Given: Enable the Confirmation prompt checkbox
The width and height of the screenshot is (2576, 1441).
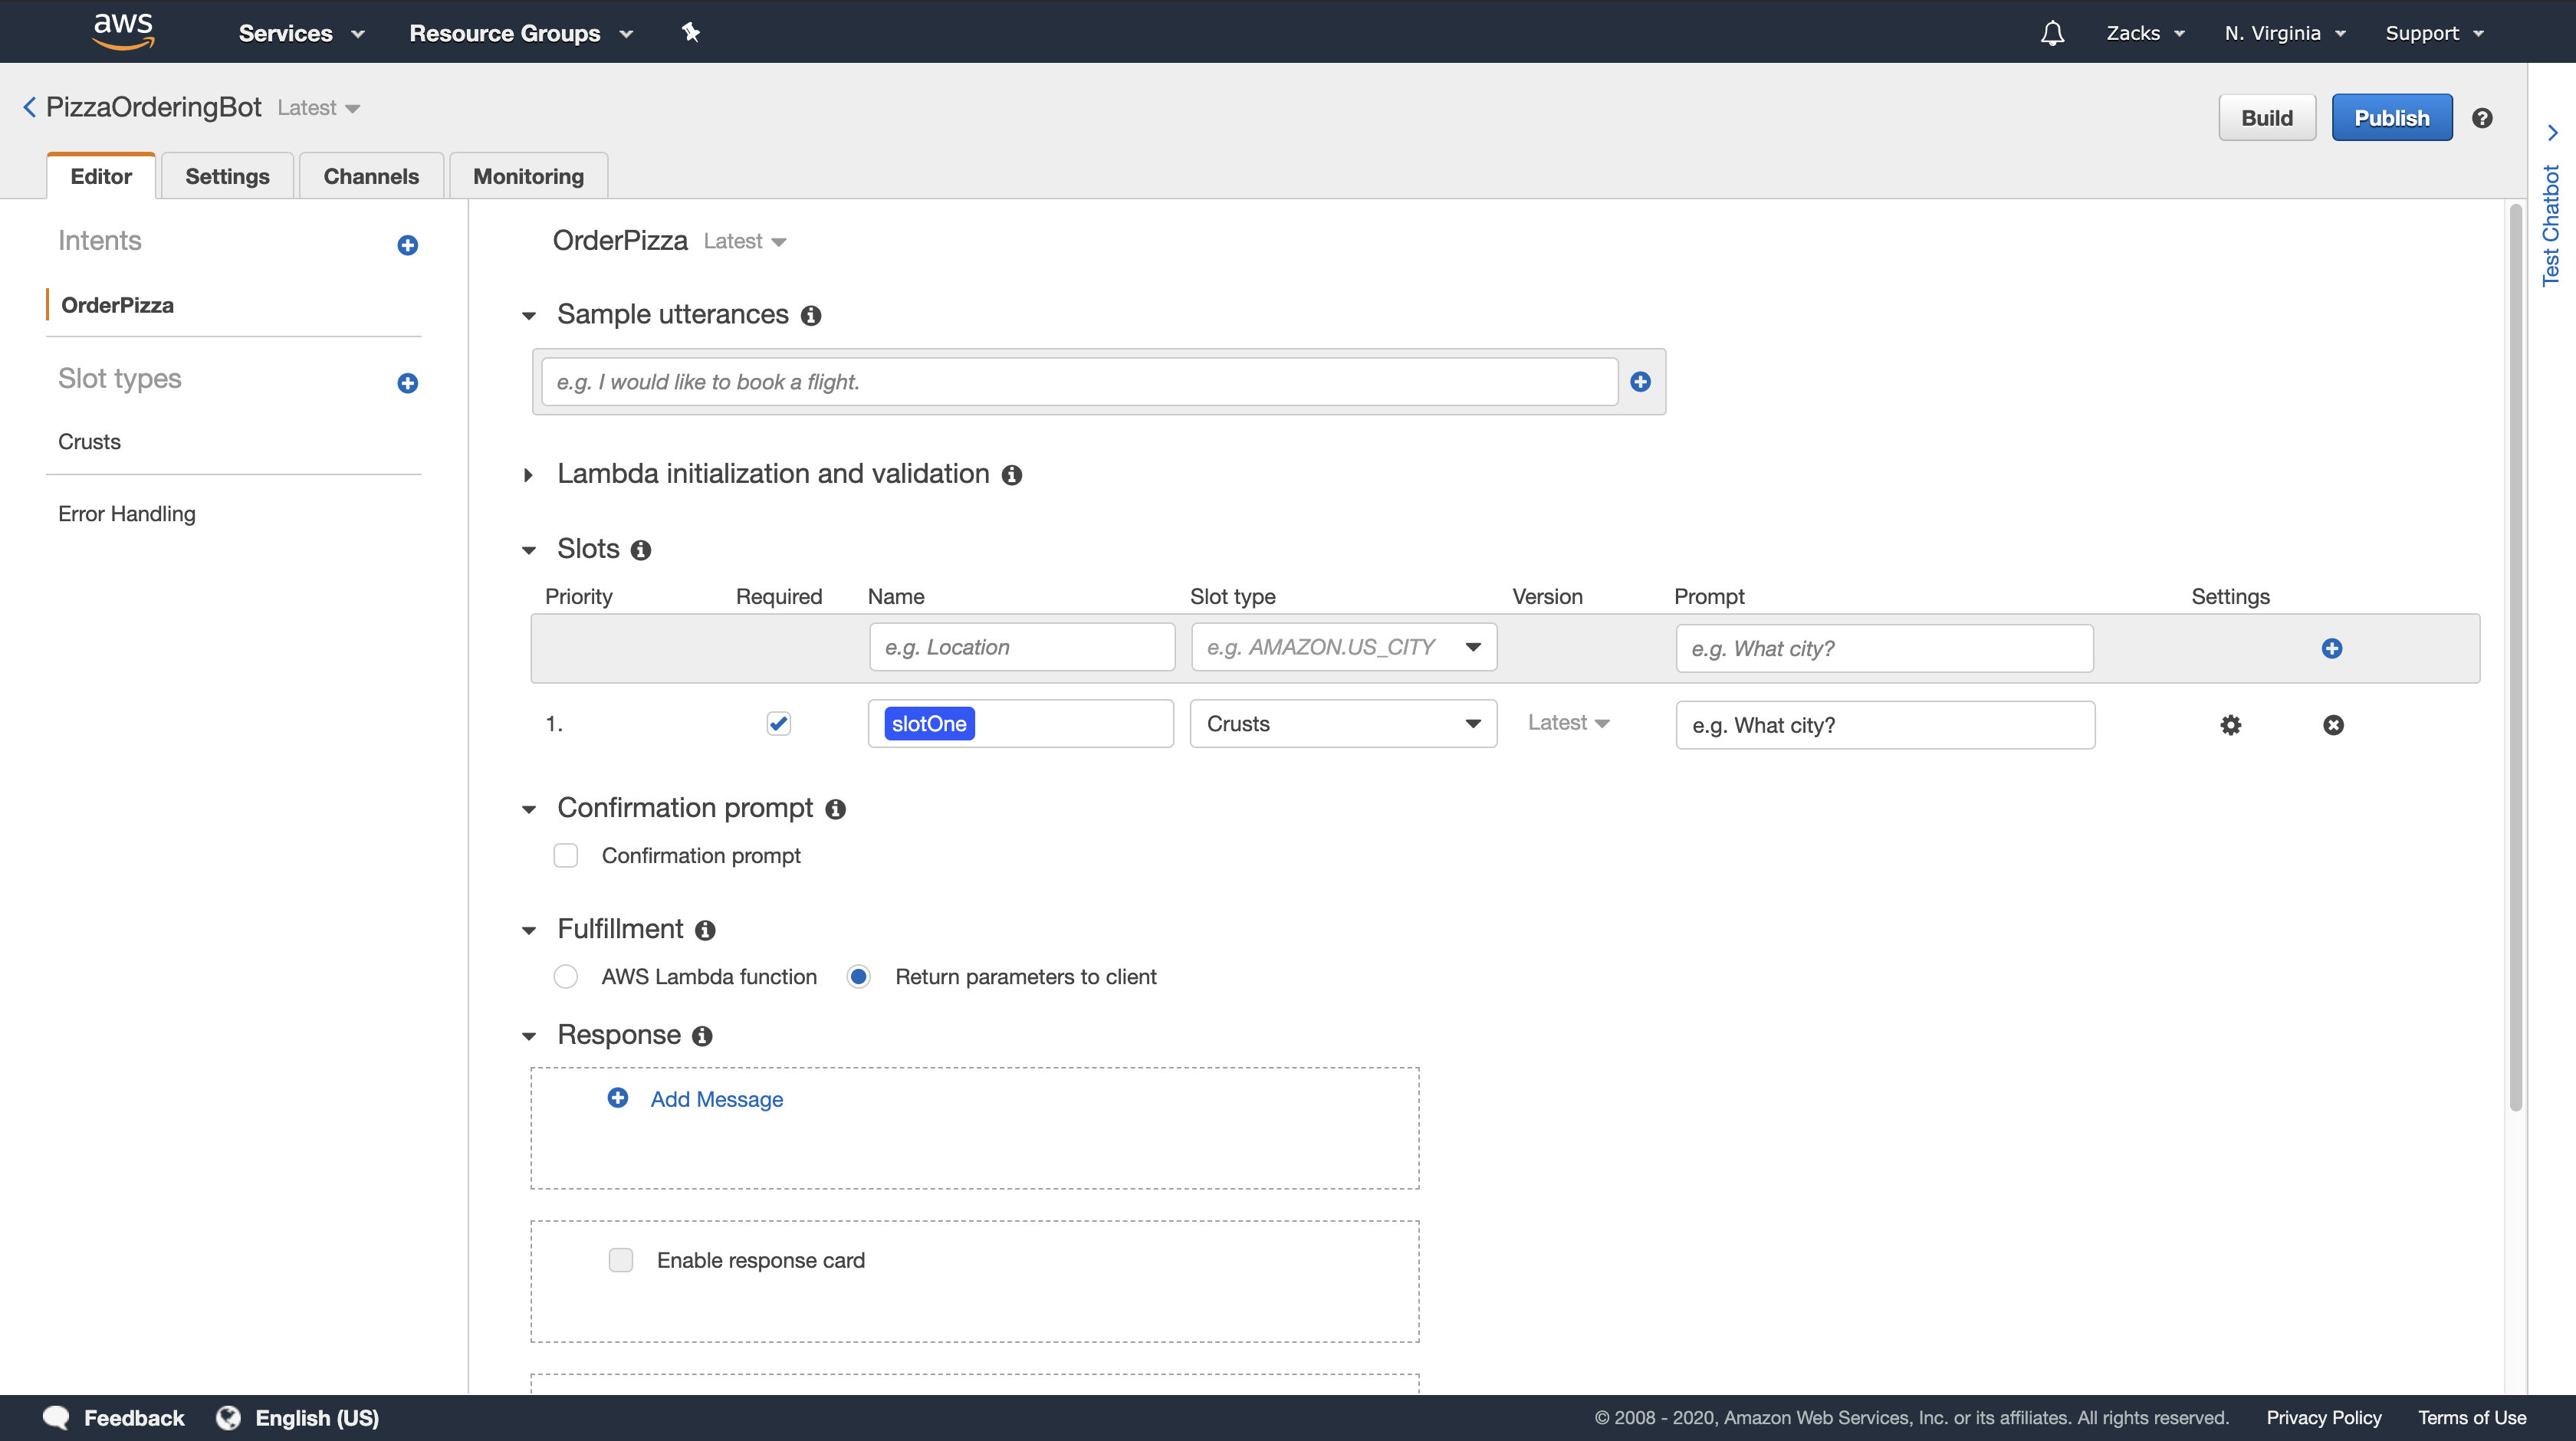Looking at the screenshot, I should coord(566,856).
